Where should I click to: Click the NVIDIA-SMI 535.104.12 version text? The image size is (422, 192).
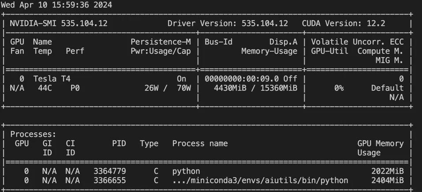59,23
